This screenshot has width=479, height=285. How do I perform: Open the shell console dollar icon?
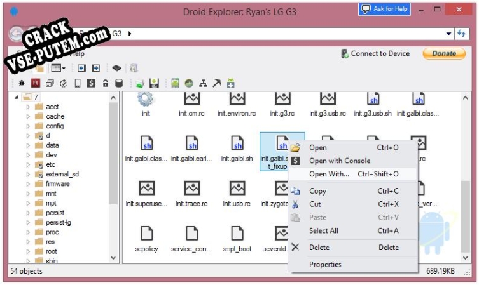pyautogui.click(x=91, y=83)
